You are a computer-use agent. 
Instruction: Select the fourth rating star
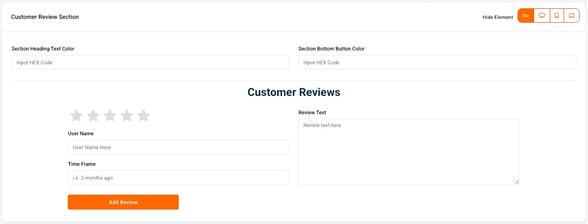[127, 116]
